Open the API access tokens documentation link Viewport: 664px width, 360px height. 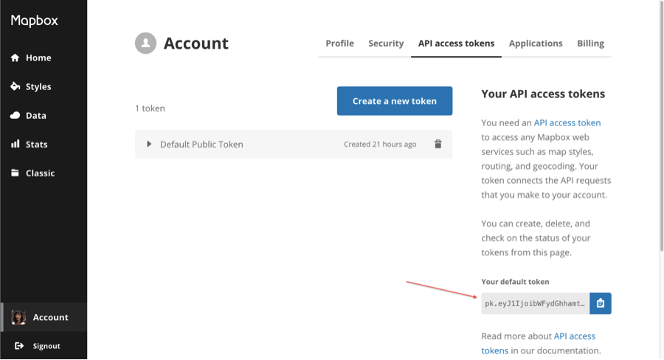(x=574, y=336)
